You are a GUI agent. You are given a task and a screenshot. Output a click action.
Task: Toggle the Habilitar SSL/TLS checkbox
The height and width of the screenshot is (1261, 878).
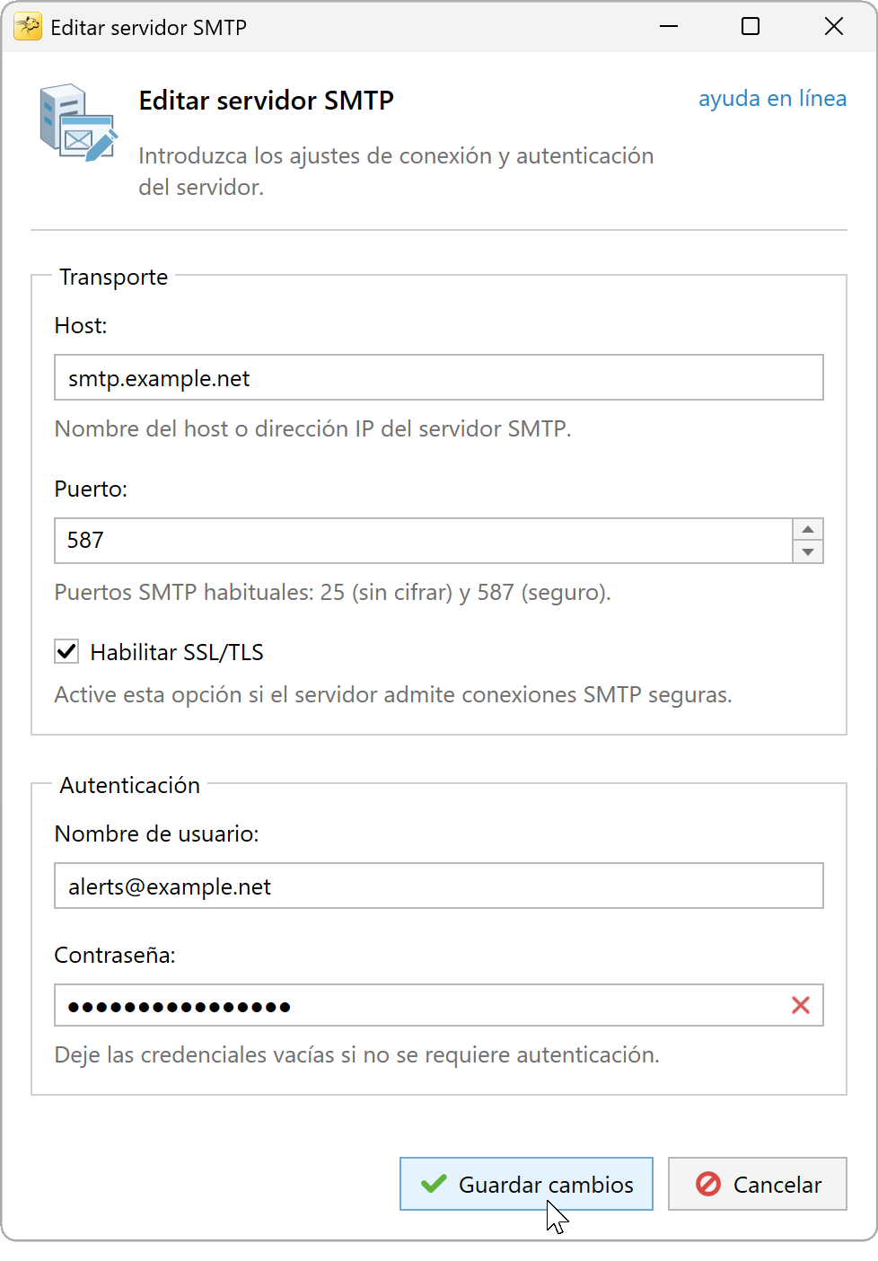pyautogui.click(x=66, y=651)
